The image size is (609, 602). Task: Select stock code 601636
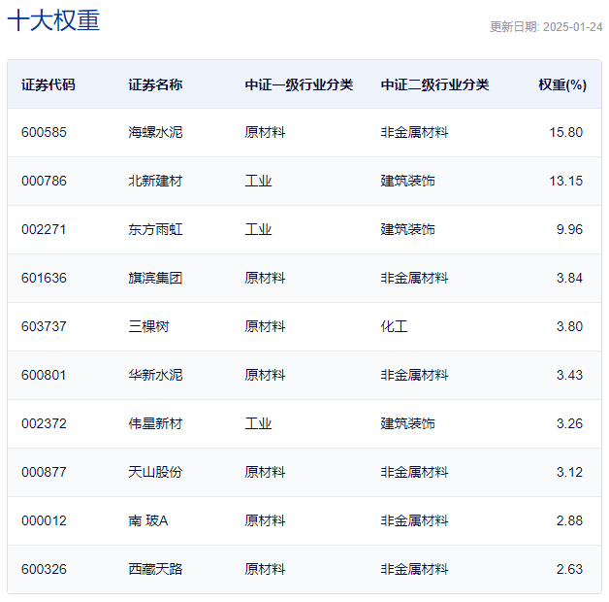[44, 278]
